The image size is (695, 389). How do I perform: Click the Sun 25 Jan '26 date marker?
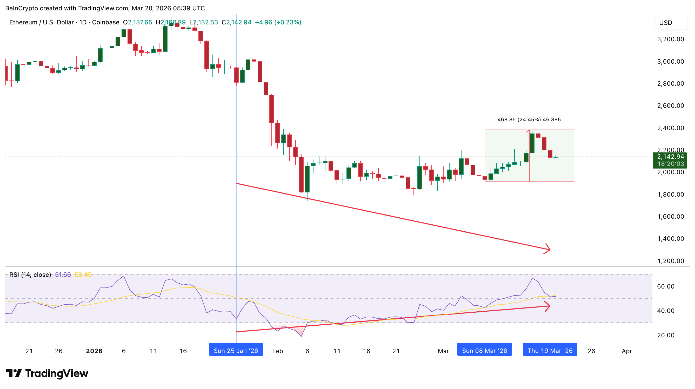point(236,350)
